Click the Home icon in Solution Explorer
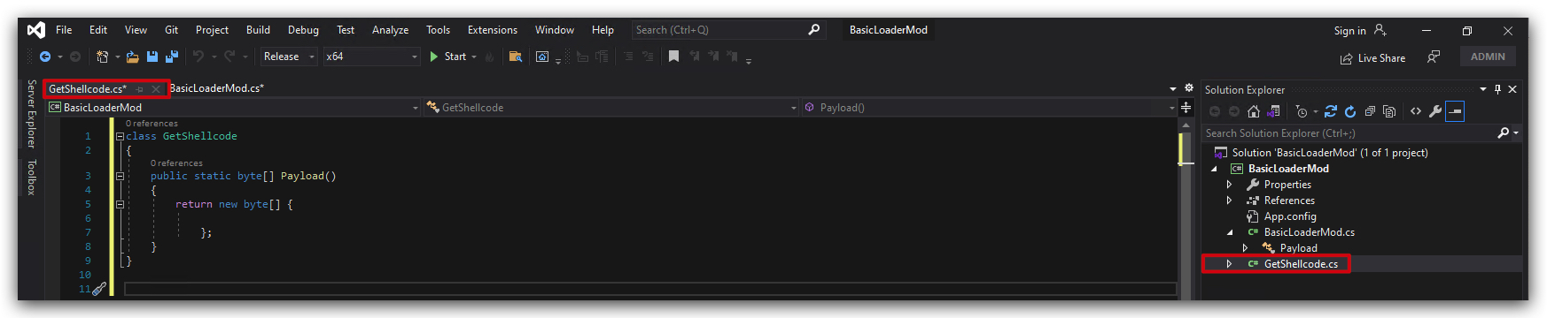Viewport: 1547px width, 318px height. click(1253, 111)
